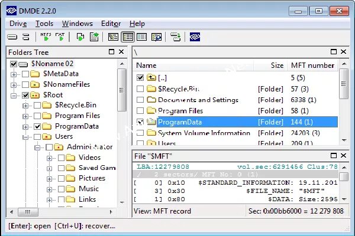Screen dimensions: 355x236
Task: Uncheck the ProgramData tree checkbox
Action: [37, 126]
